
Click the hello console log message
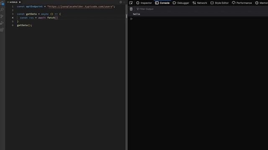[137, 14]
